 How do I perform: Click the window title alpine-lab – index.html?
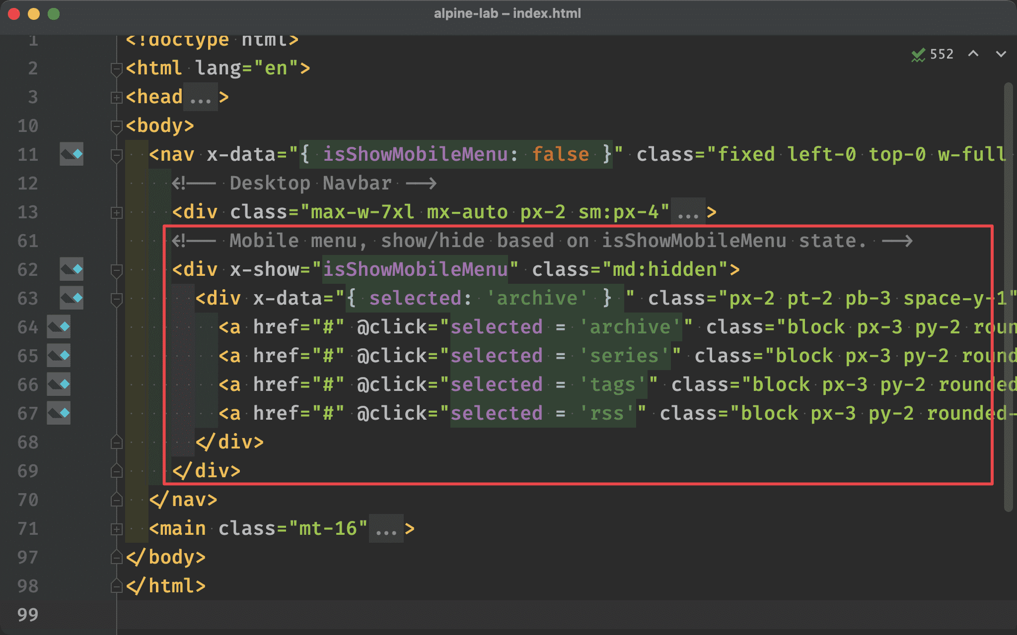click(x=508, y=13)
